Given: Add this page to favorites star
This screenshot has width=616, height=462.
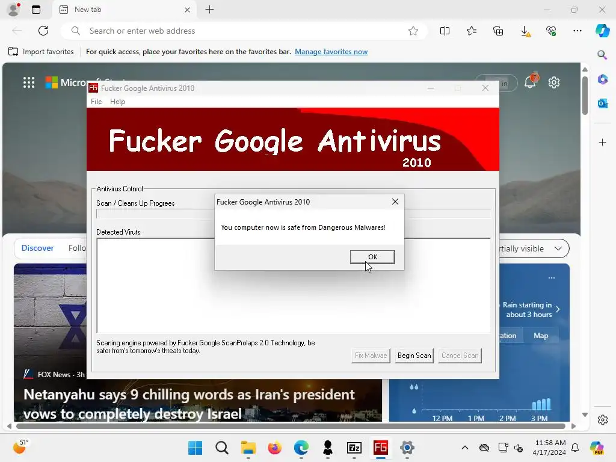Looking at the screenshot, I should pos(413,31).
